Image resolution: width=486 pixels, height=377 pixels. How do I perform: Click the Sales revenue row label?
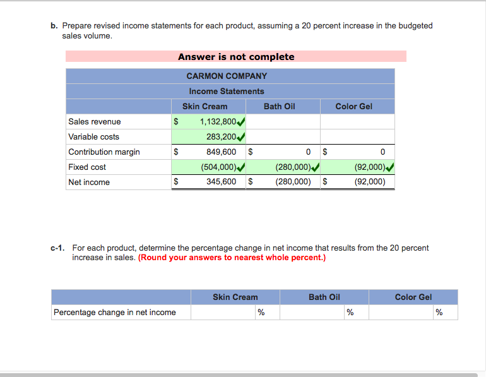click(95, 121)
